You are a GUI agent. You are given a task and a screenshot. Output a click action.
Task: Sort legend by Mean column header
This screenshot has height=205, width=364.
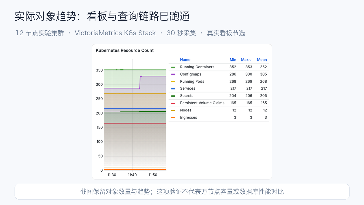(262, 60)
